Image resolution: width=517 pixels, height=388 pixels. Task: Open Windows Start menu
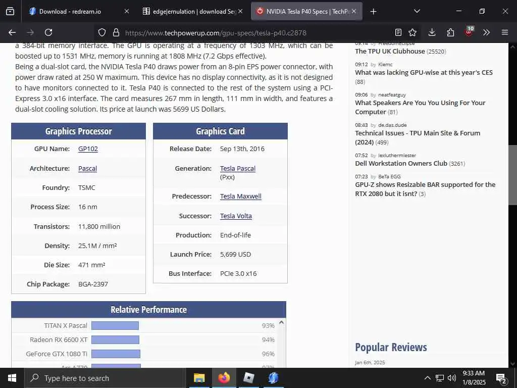12,378
